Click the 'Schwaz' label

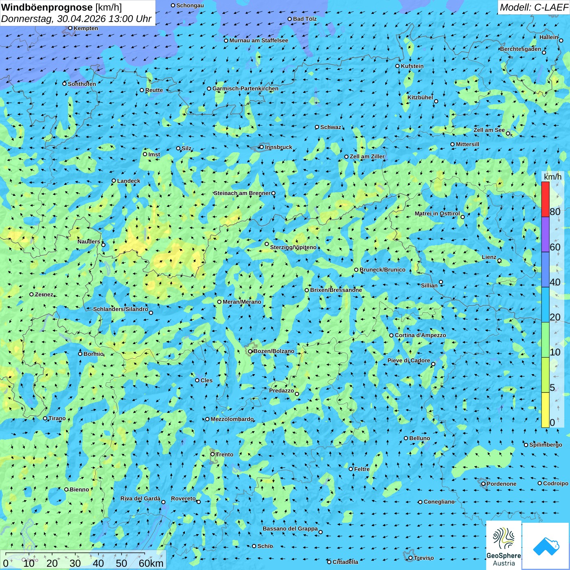(331, 127)
